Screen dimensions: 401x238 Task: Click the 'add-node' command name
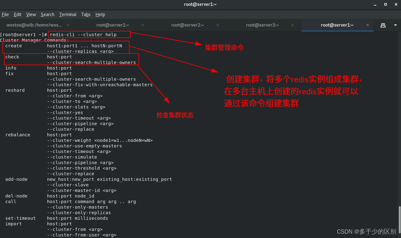[16, 179]
